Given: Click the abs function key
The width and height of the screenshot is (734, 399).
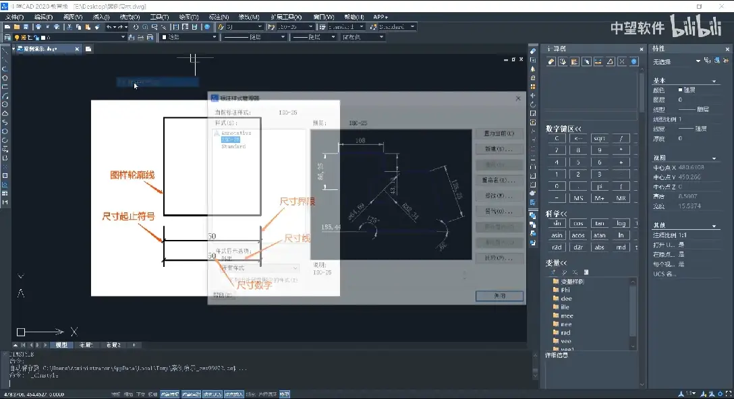Looking at the screenshot, I should tap(599, 247).
